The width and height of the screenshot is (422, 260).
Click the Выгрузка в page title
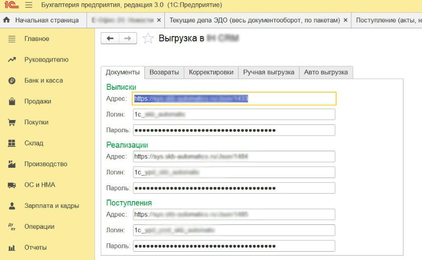tap(181, 38)
